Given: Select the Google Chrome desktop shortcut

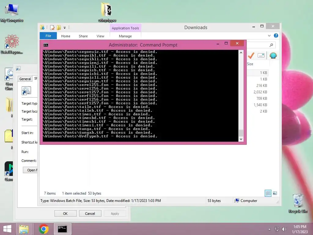Looking at the screenshot, I should click(x=9, y=79).
